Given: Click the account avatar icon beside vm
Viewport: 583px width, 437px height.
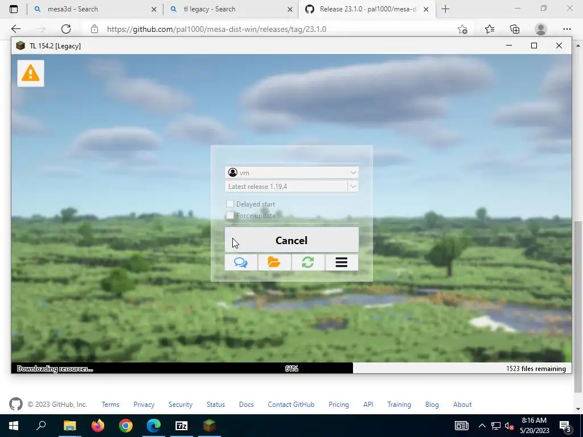Looking at the screenshot, I should point(233,172).
